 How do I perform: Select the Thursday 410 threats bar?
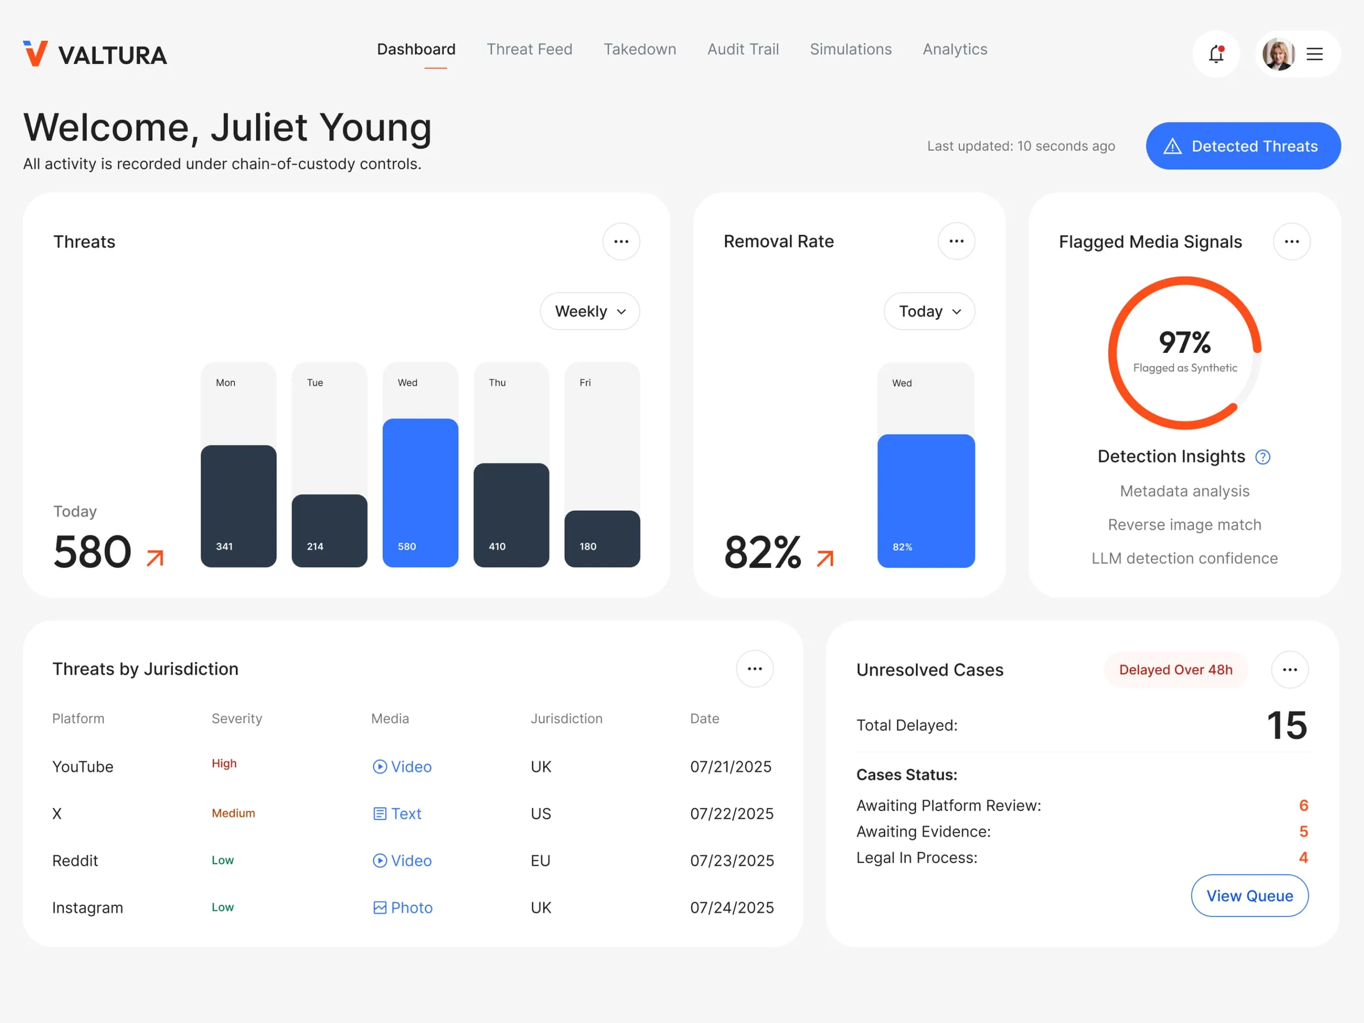pos(511,515)
